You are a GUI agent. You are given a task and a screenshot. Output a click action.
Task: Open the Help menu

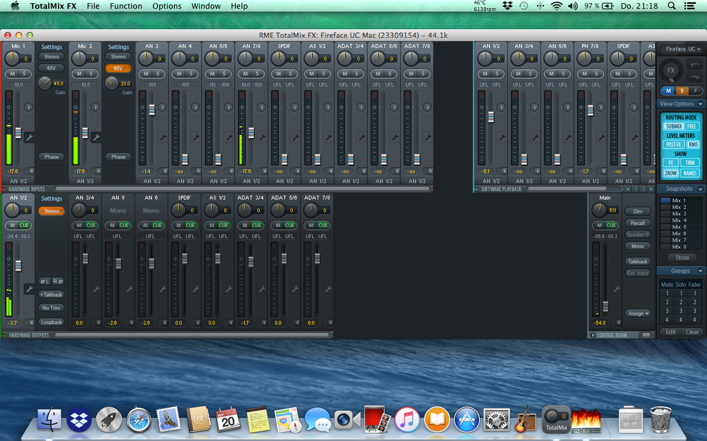coord(239,6)
